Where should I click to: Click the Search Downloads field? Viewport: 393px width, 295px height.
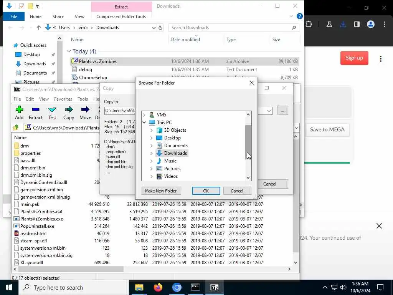coord(234,28)
